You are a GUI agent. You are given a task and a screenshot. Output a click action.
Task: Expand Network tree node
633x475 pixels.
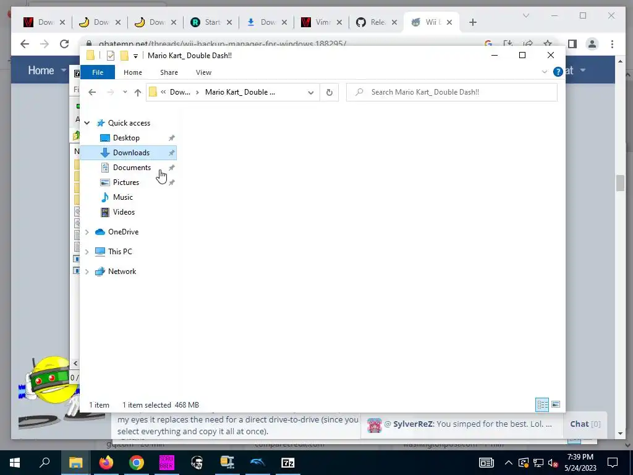(x=87, y=272)
